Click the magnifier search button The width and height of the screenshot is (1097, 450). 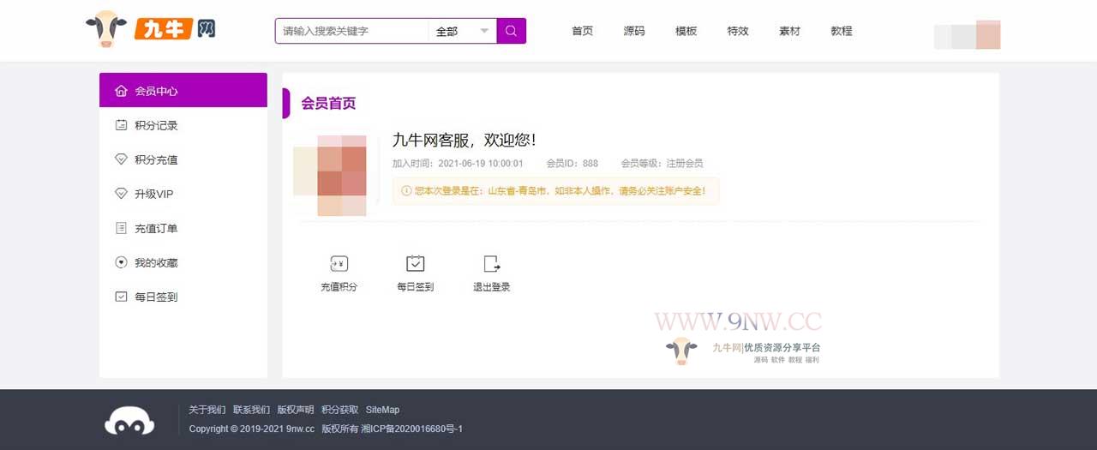[512, 31]
